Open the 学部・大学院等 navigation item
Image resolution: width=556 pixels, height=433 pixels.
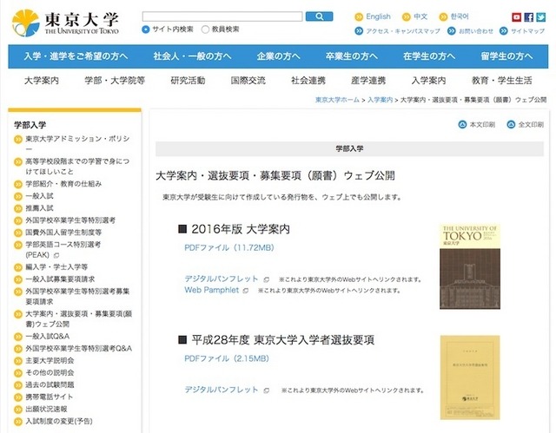click(x=115, y=81)
